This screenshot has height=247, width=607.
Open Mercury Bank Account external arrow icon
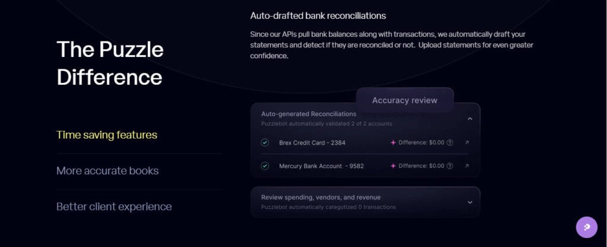tap(467, 166)
